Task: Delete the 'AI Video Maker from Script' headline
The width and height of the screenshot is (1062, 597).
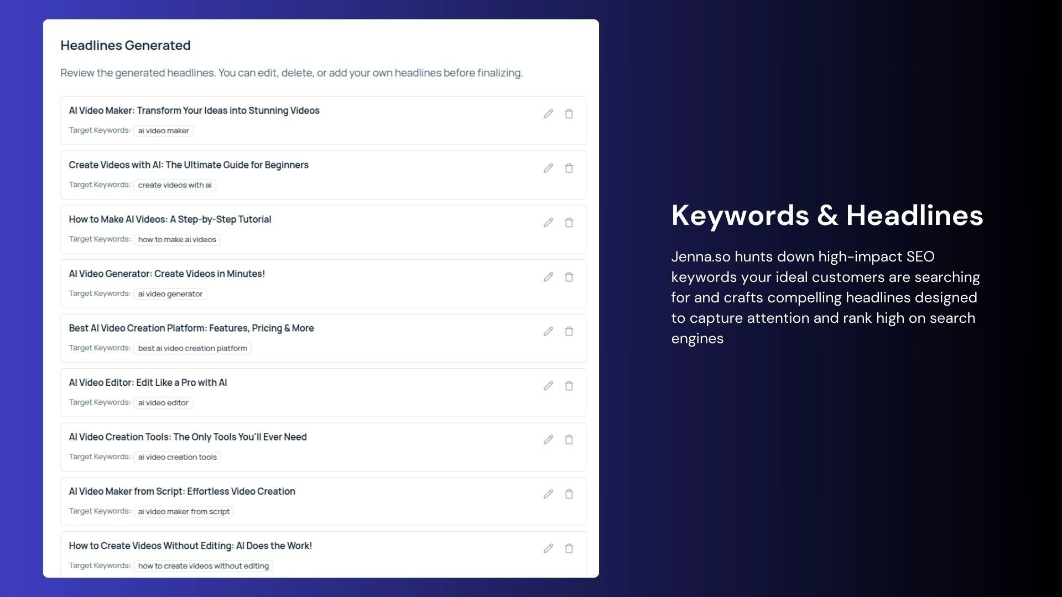Action: pyautogui.click(x=569, y=494)
